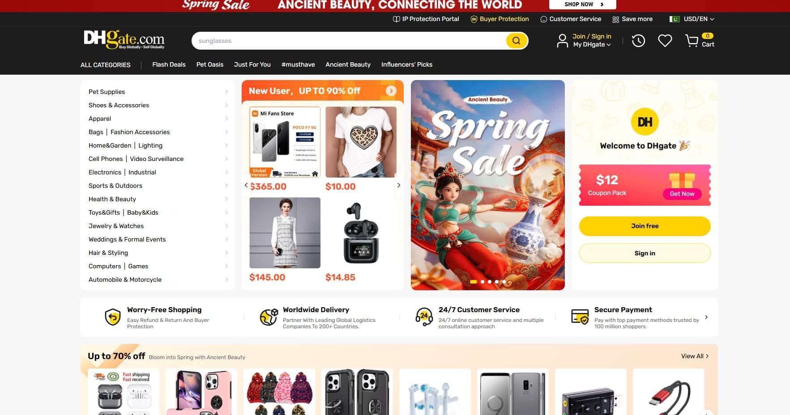Screen dimensions: 790x415
Task: Open the wishlist heart icon
Action: tap(665, 41)
